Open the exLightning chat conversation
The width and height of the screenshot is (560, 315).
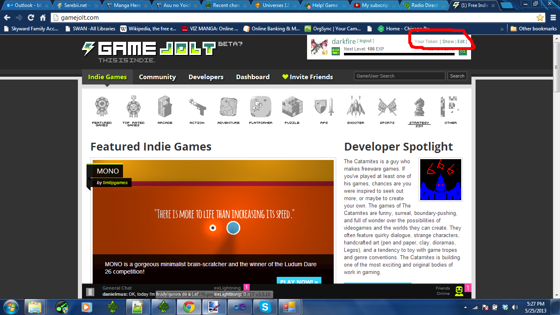tap(228, 288)
